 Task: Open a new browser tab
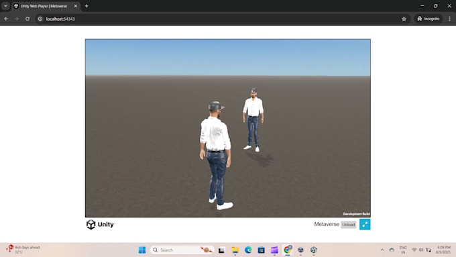click(x=87, y=6)
